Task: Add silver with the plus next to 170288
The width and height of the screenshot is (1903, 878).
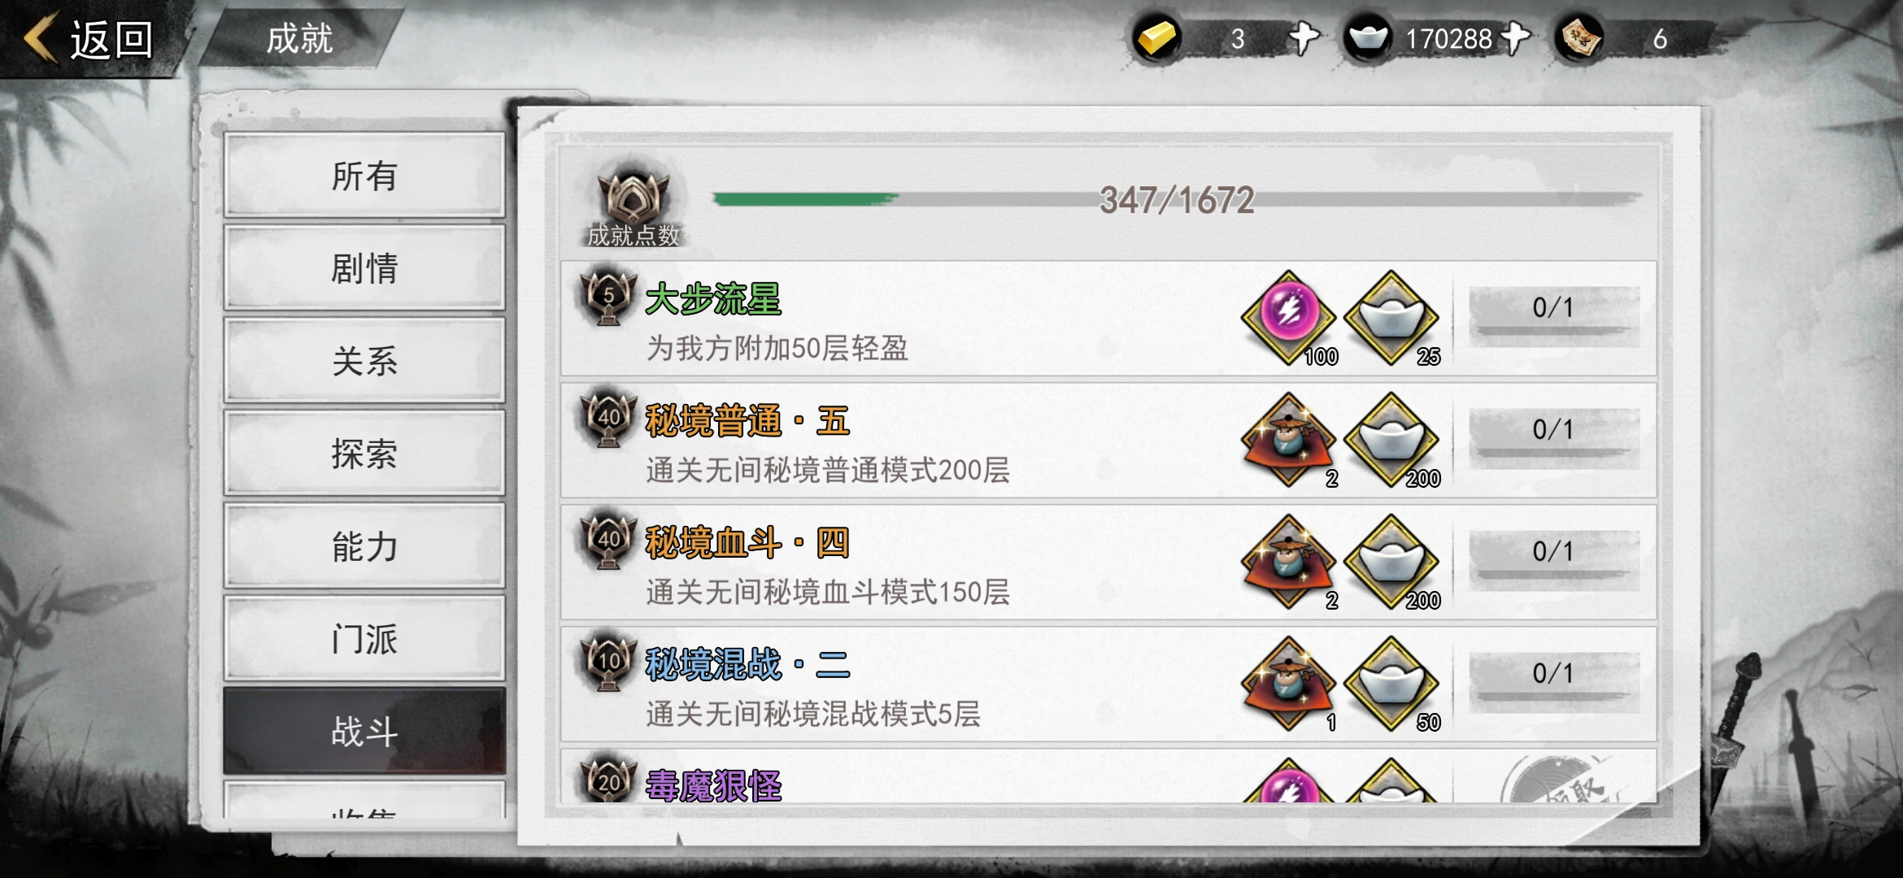Action: pos(1515,37)
